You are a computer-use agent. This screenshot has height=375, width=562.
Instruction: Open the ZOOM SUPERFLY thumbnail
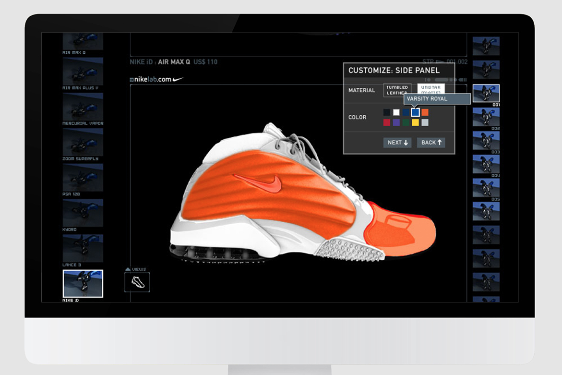tap(83, 142)
